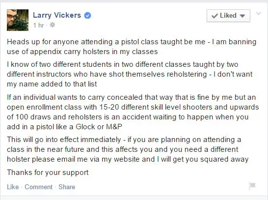This screenshot has width=268, height=200.
Task: Click the checkmark icon inside Liked button
Action: point(214,16)
